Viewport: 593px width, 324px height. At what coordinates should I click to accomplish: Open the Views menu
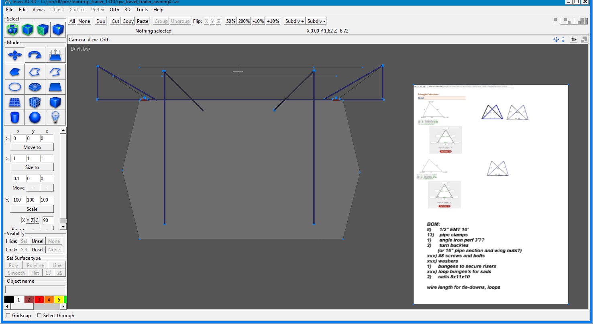click(39, 10)
